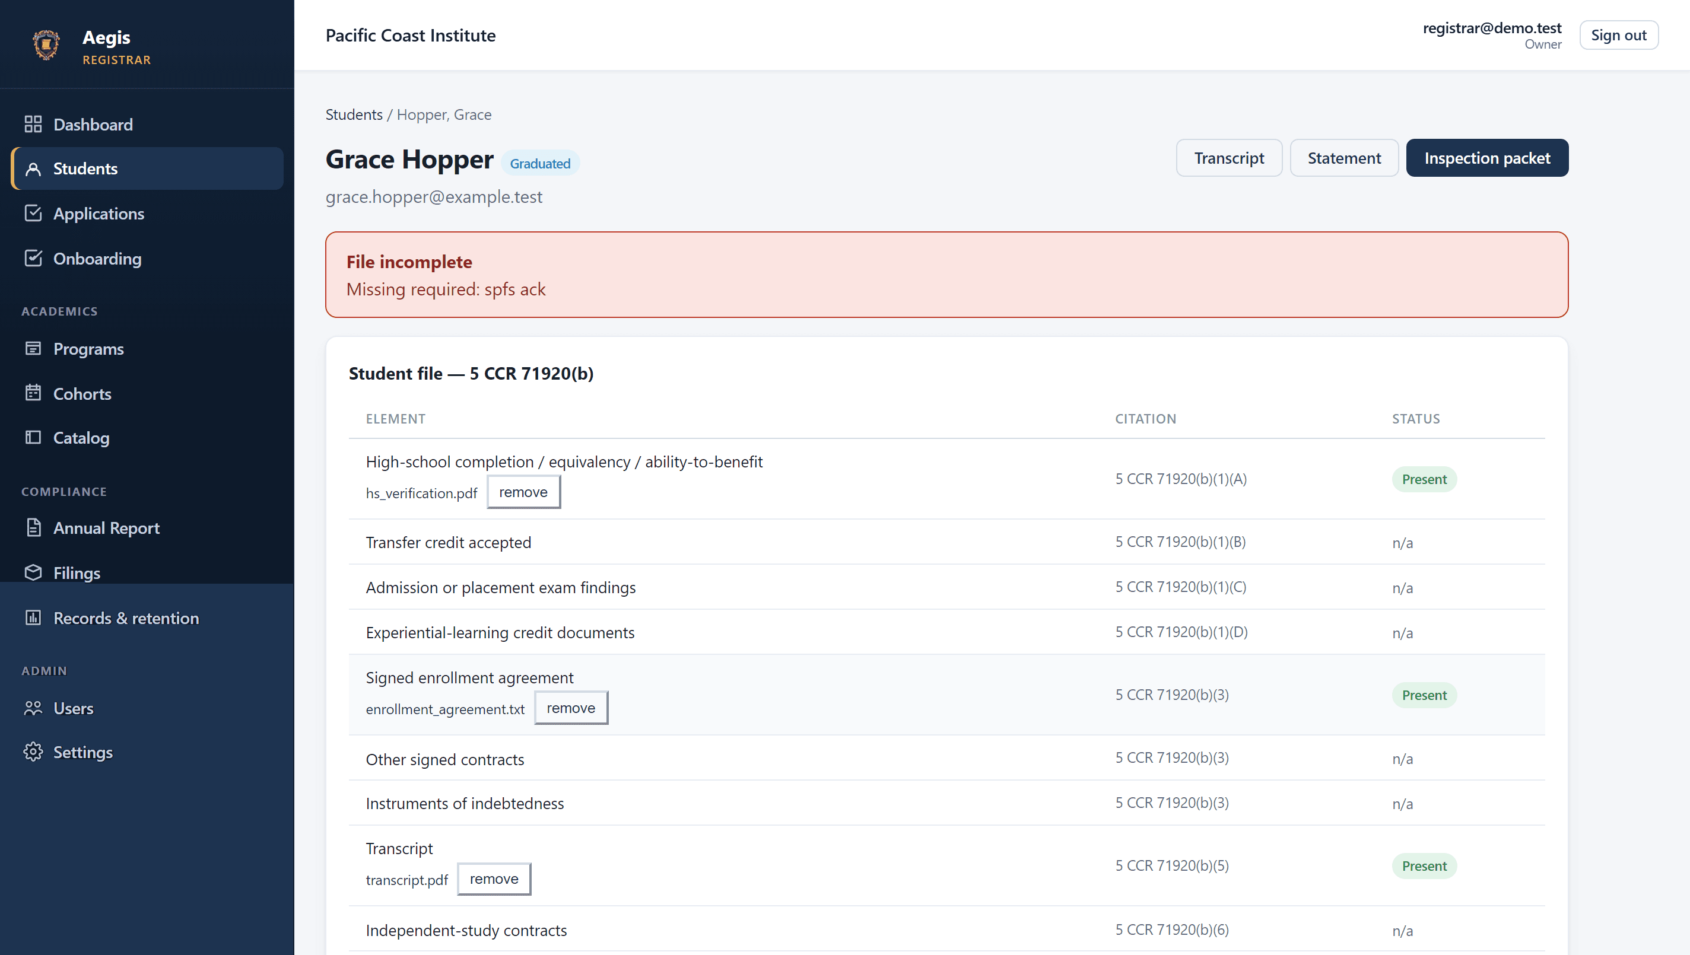
Task: Click the Hopper, Grace breadcrumb text
Action: pos(444,114)
